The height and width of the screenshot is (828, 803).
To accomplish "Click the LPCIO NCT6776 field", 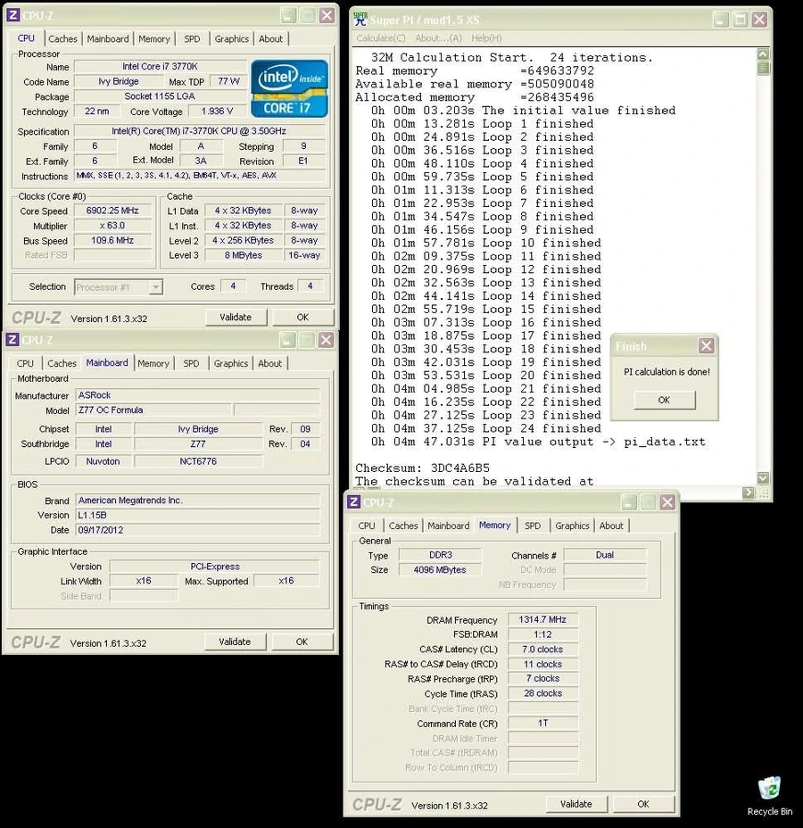I will pos(198,461).
